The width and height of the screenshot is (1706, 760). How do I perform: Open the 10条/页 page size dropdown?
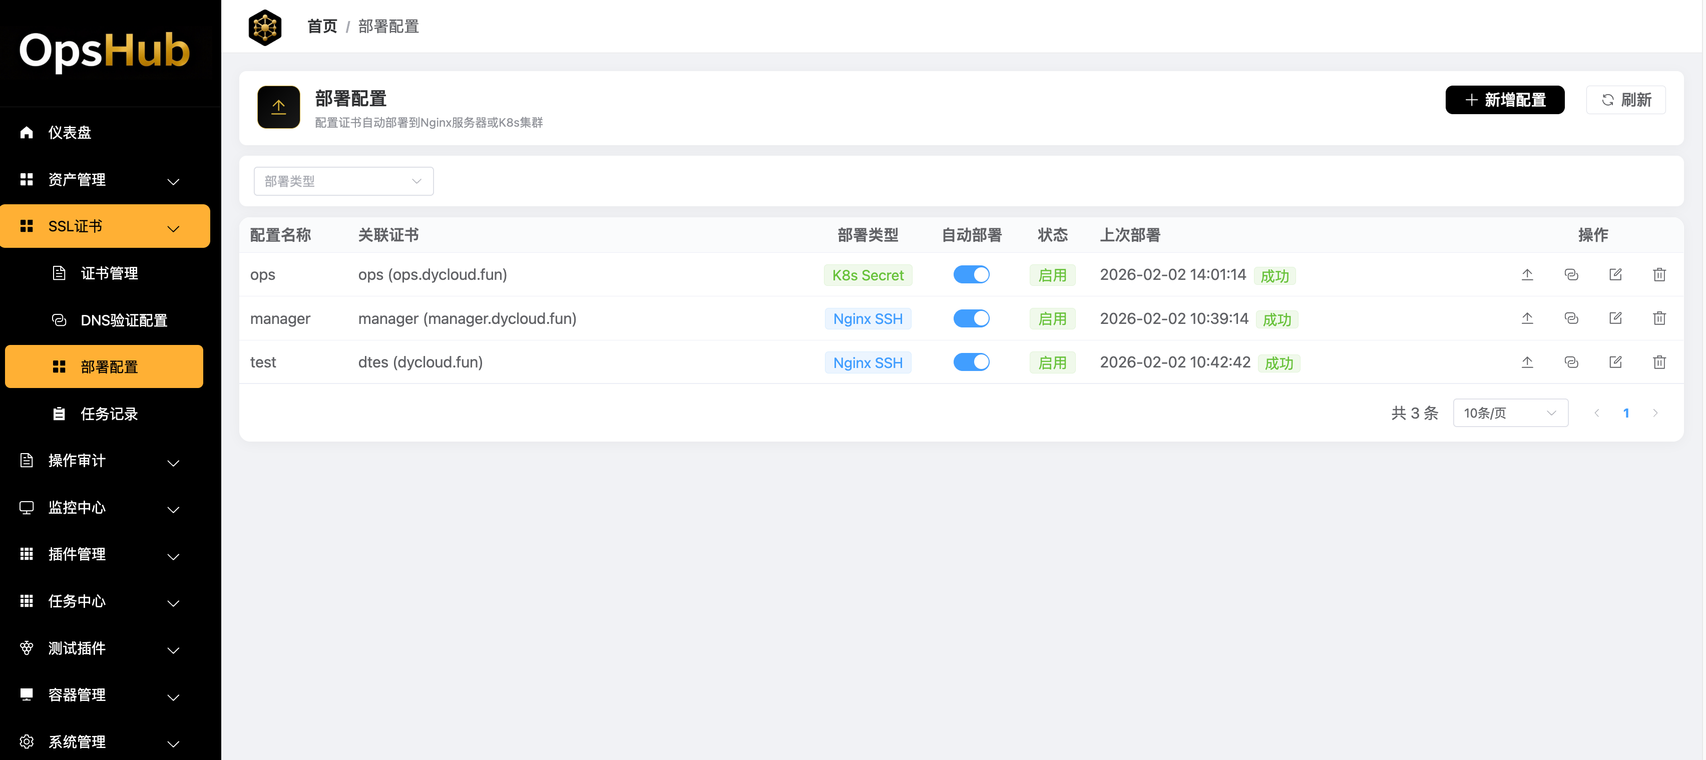[x=1510, y=413]
